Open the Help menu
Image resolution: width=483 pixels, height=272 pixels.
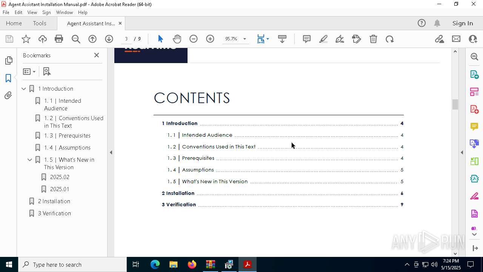point(83,12)
